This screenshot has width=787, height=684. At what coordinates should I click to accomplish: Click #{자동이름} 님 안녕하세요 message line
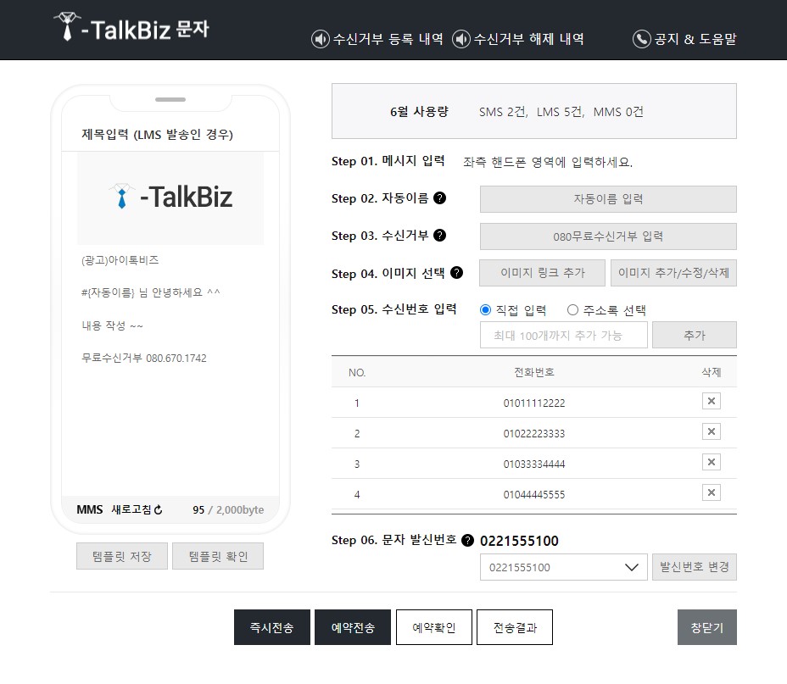151,292
